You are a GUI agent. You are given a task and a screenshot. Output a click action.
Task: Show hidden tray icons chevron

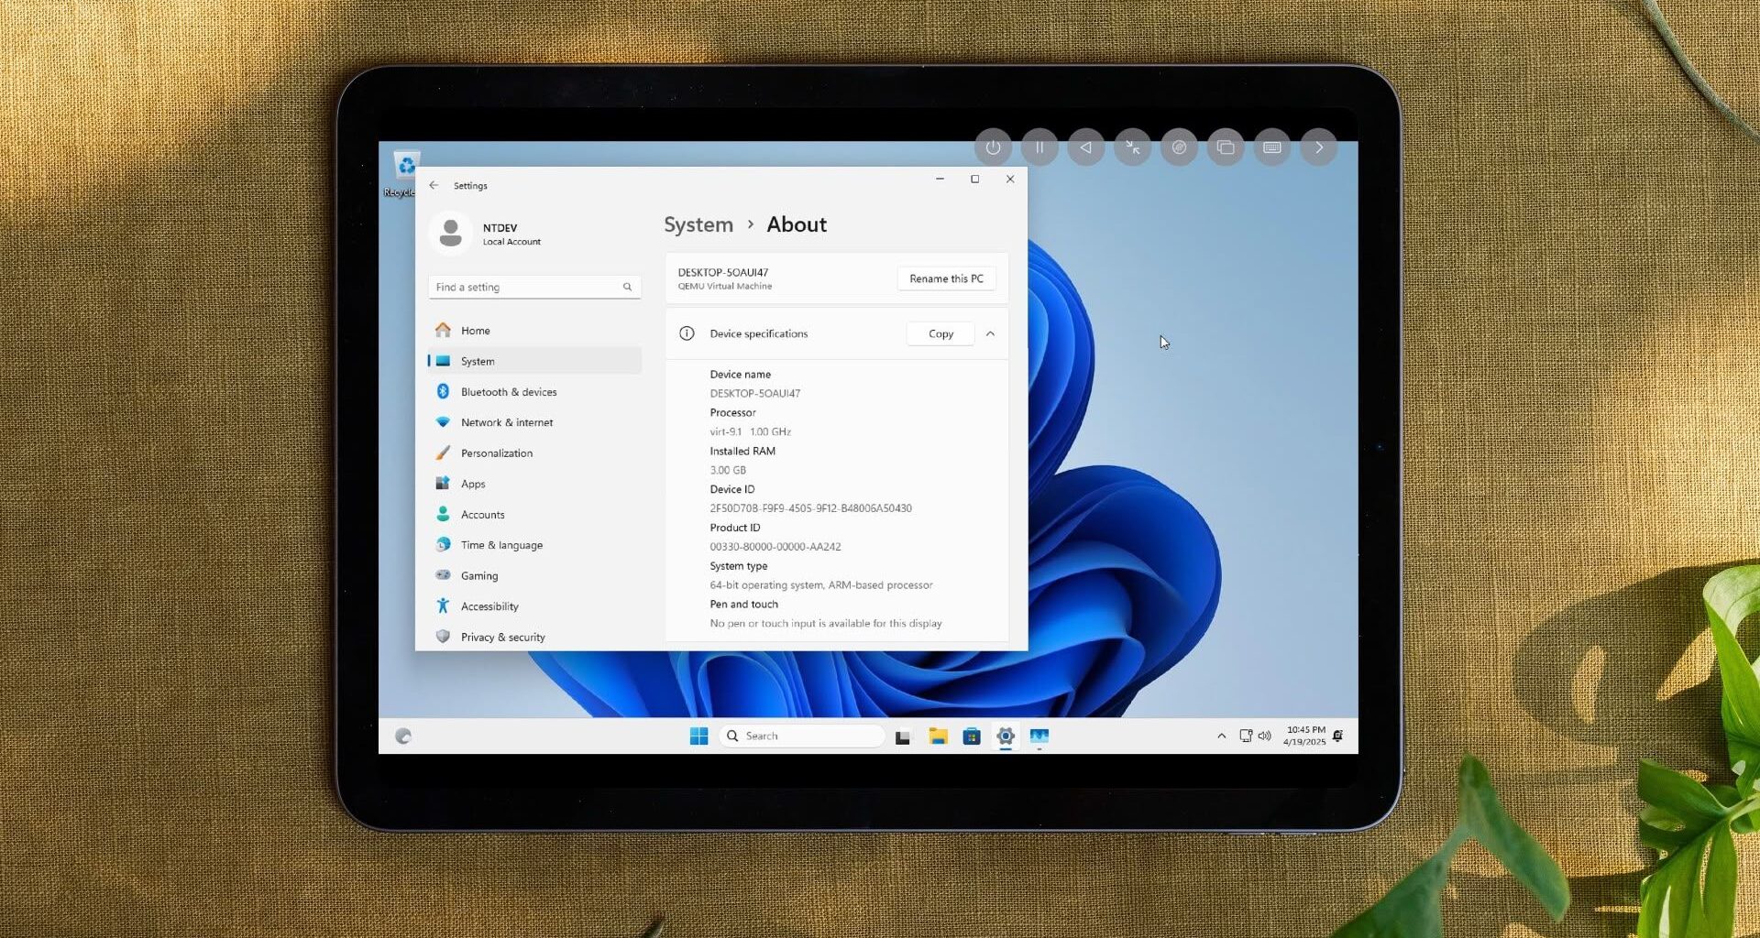coord(1221,736)
